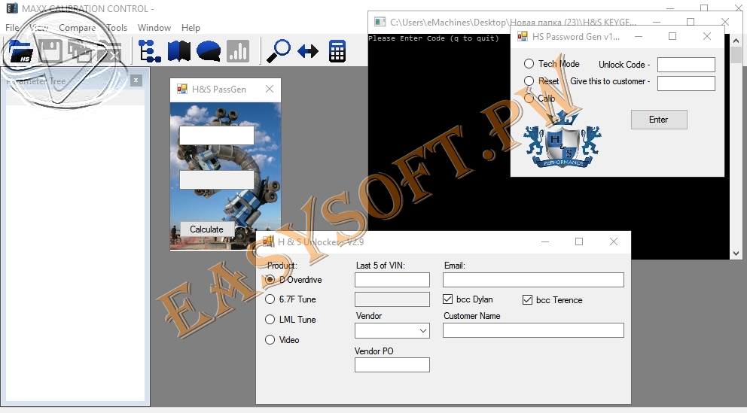
Task: Show the parameter tree icon
Action: tap(149, 51)
